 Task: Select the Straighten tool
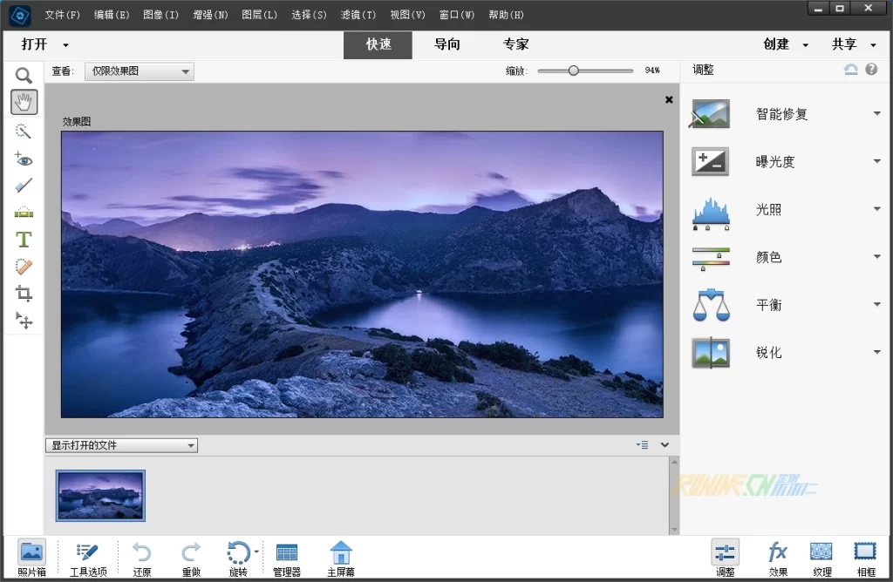[24, 212]
